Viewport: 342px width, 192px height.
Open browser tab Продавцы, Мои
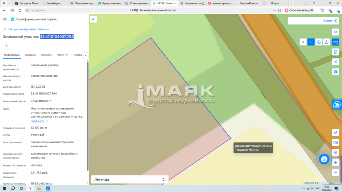click(27, 3)
